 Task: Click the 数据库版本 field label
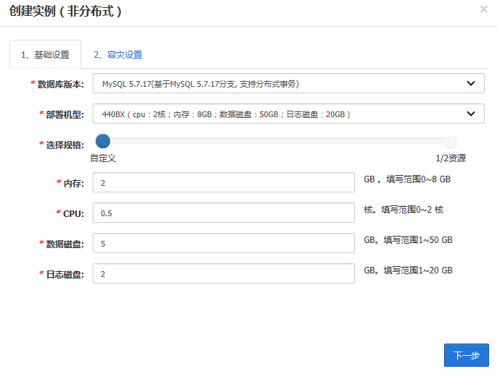[x=61, y=85]
